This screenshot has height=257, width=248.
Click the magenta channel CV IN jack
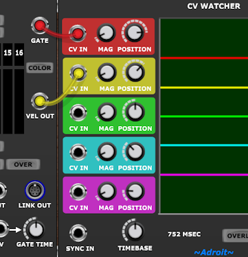[78, 192]
